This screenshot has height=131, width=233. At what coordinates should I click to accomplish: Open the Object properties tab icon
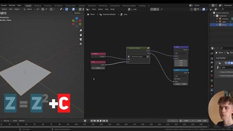click(x=212, y=86)
